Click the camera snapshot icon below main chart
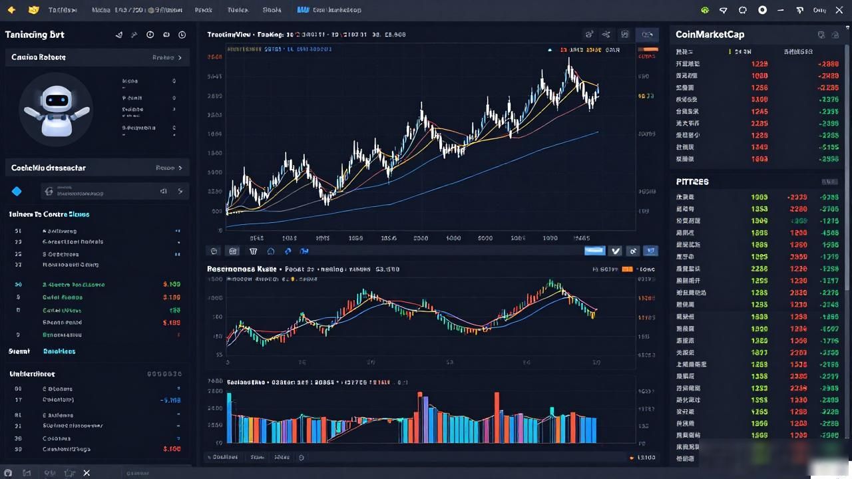The width and height of the screenshot is (852, 479). click(233, 251)
